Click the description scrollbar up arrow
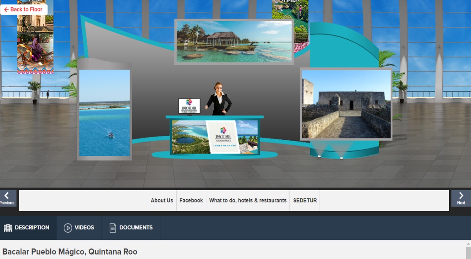471x259 pixels. 468,244
